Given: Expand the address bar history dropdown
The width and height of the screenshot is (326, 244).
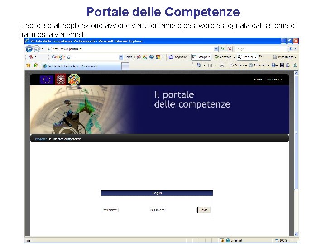Looking at the screenshot, I should (x=216, y=49).
